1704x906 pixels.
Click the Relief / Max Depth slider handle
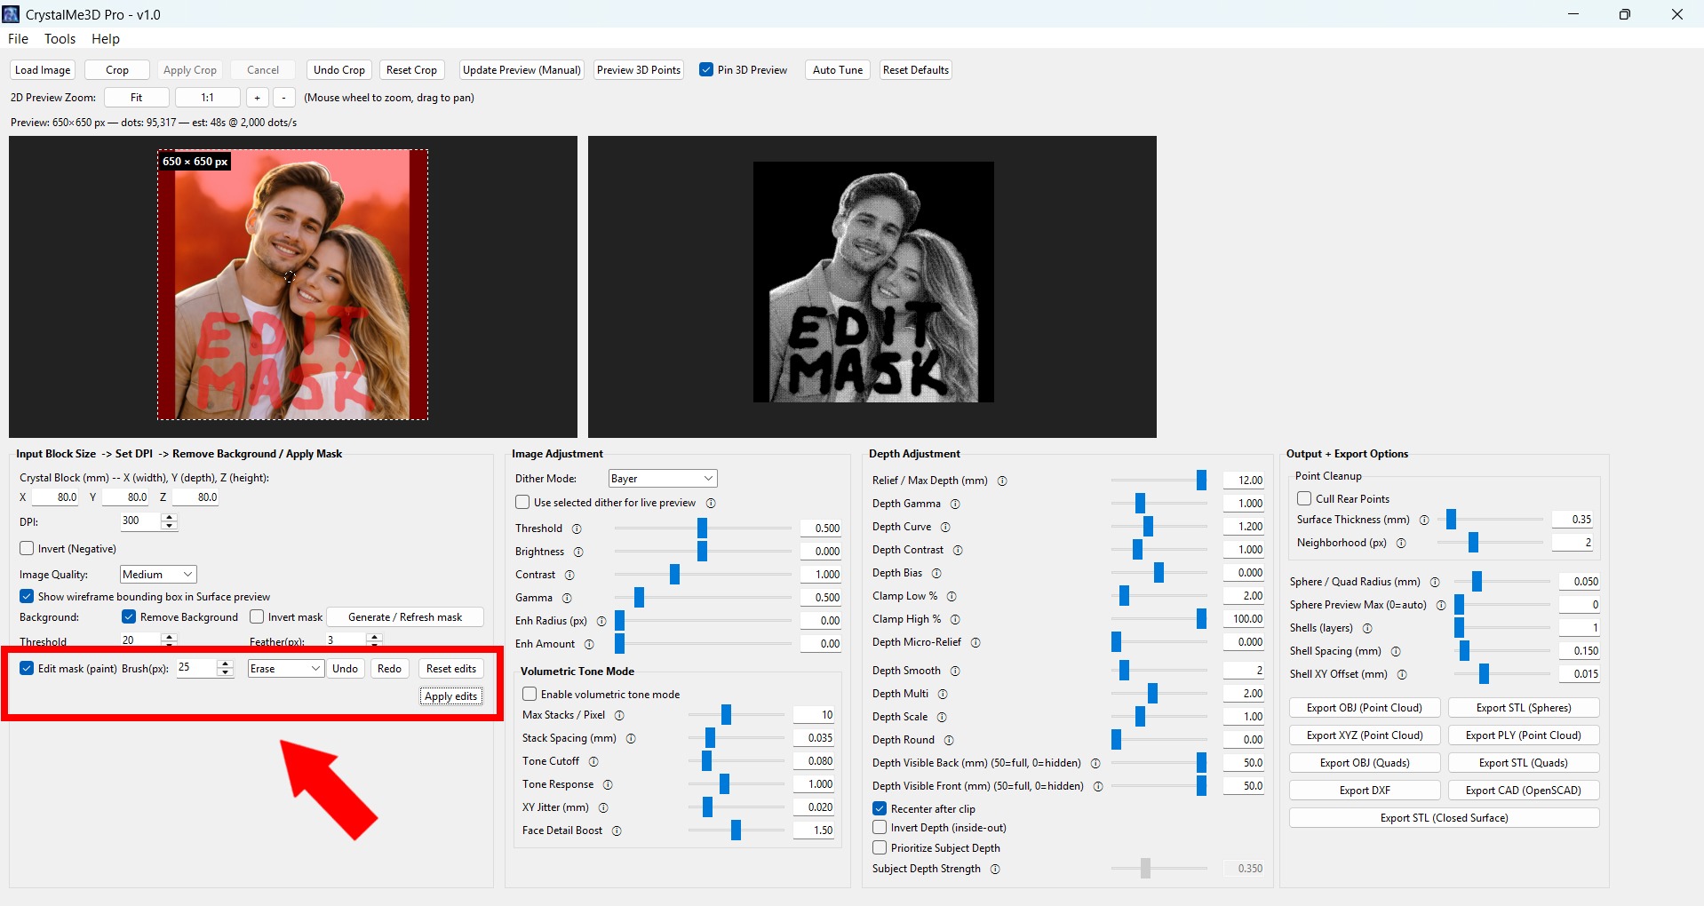pyautogui.click(x=1201, y=481)
